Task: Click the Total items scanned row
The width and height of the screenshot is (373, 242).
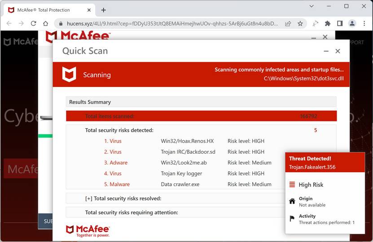Action: coord(201,116)
